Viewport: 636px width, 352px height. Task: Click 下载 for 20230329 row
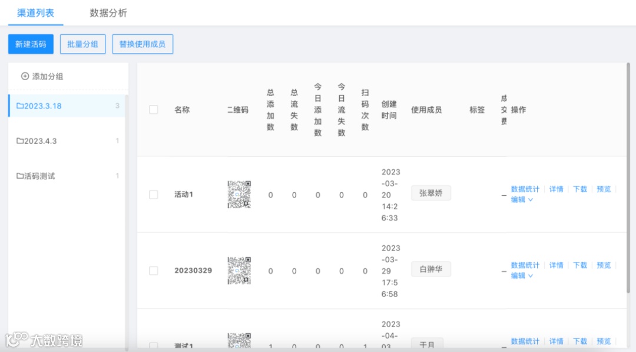pos(580,265)
